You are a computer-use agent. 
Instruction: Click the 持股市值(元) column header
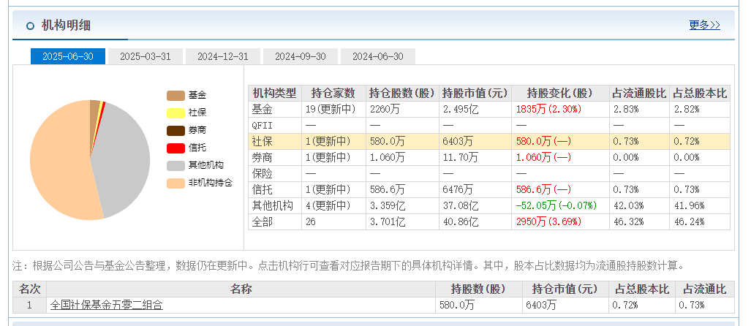point(475,94)
